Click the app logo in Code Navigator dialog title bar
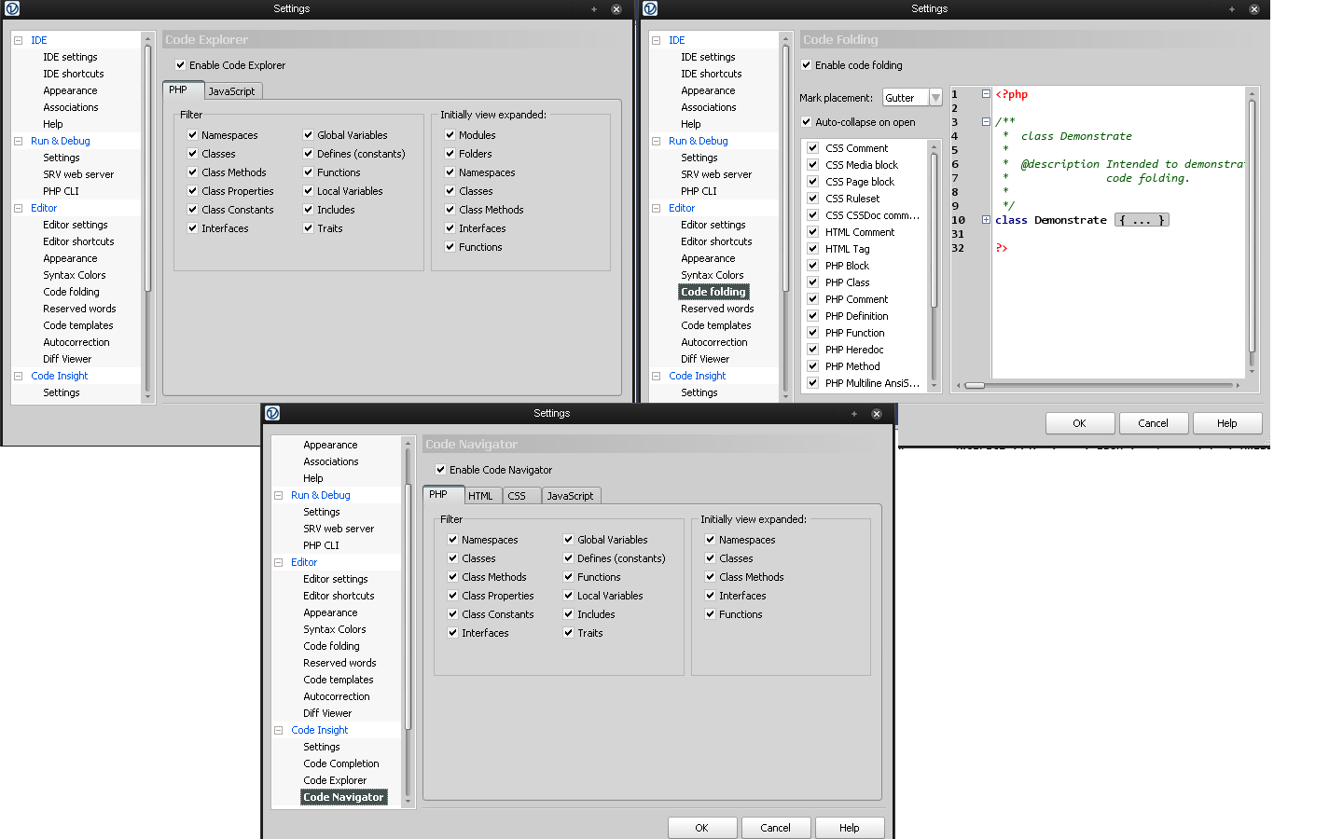Screen dimensions: 1343x839 [272, 413]
